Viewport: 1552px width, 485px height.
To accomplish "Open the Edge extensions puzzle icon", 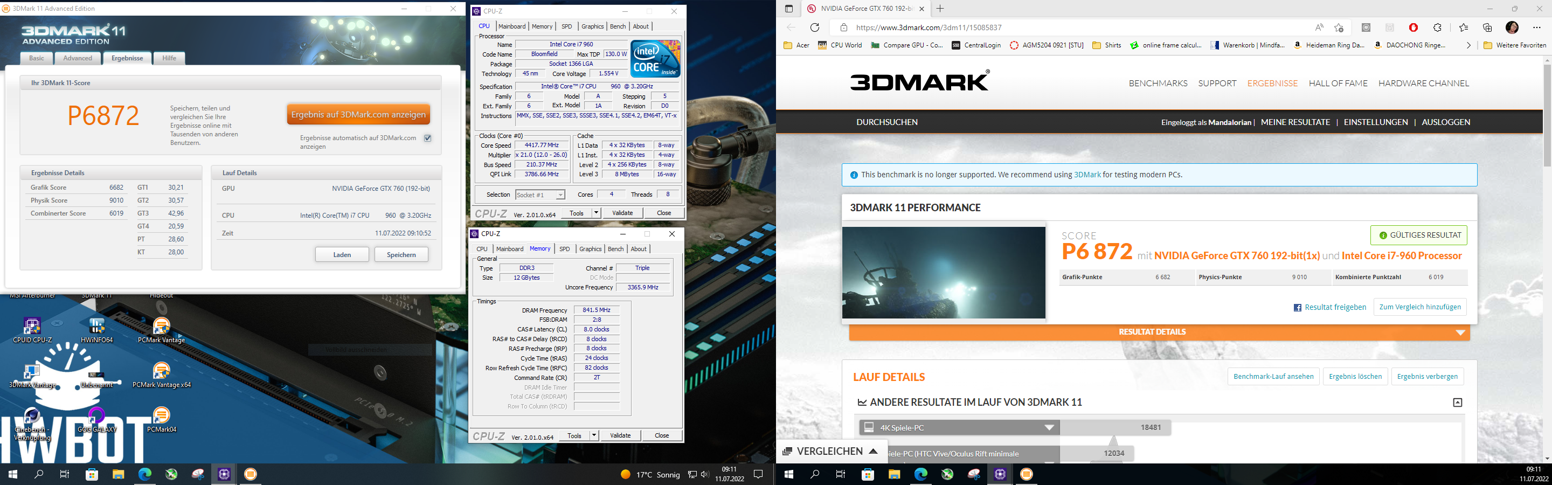I will pyautogui.click(x=1438, y=27).
